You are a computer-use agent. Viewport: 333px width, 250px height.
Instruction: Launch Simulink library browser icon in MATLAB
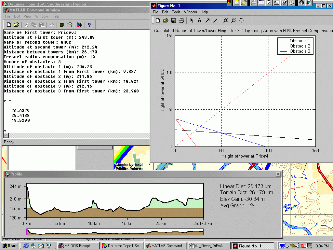coord(79,25)
